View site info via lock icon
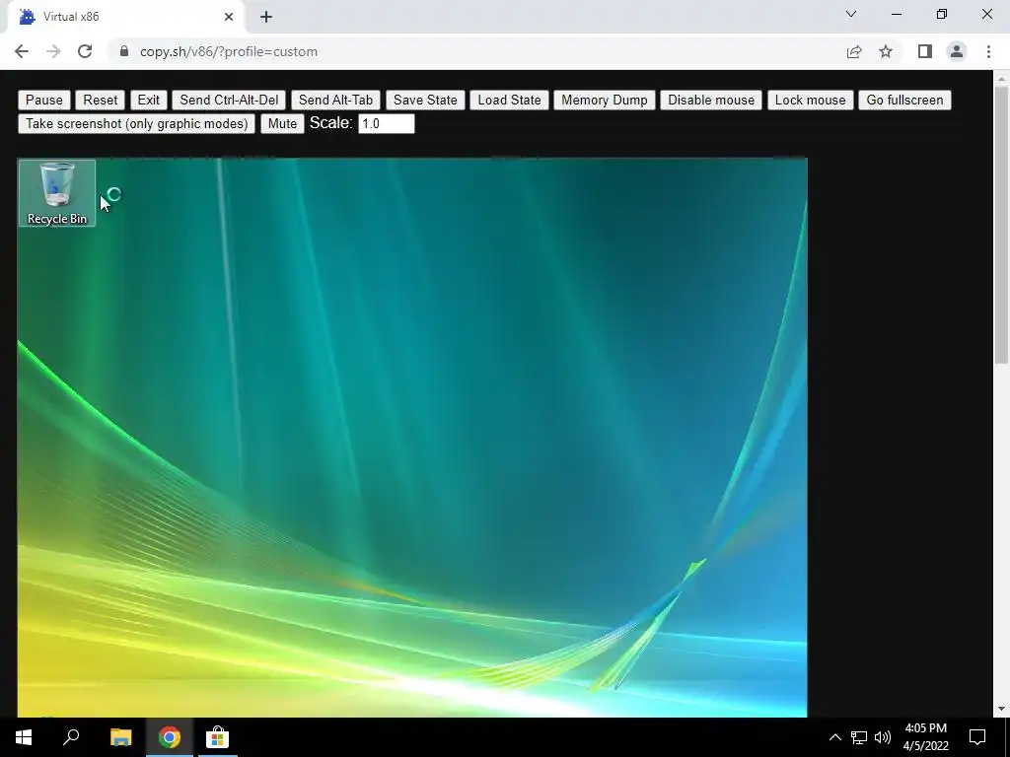This screenshot has height=757, width=1010. [124, 51]
